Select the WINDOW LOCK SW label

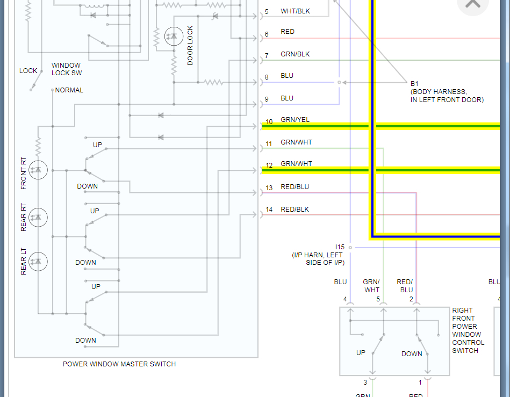point(66,69)
